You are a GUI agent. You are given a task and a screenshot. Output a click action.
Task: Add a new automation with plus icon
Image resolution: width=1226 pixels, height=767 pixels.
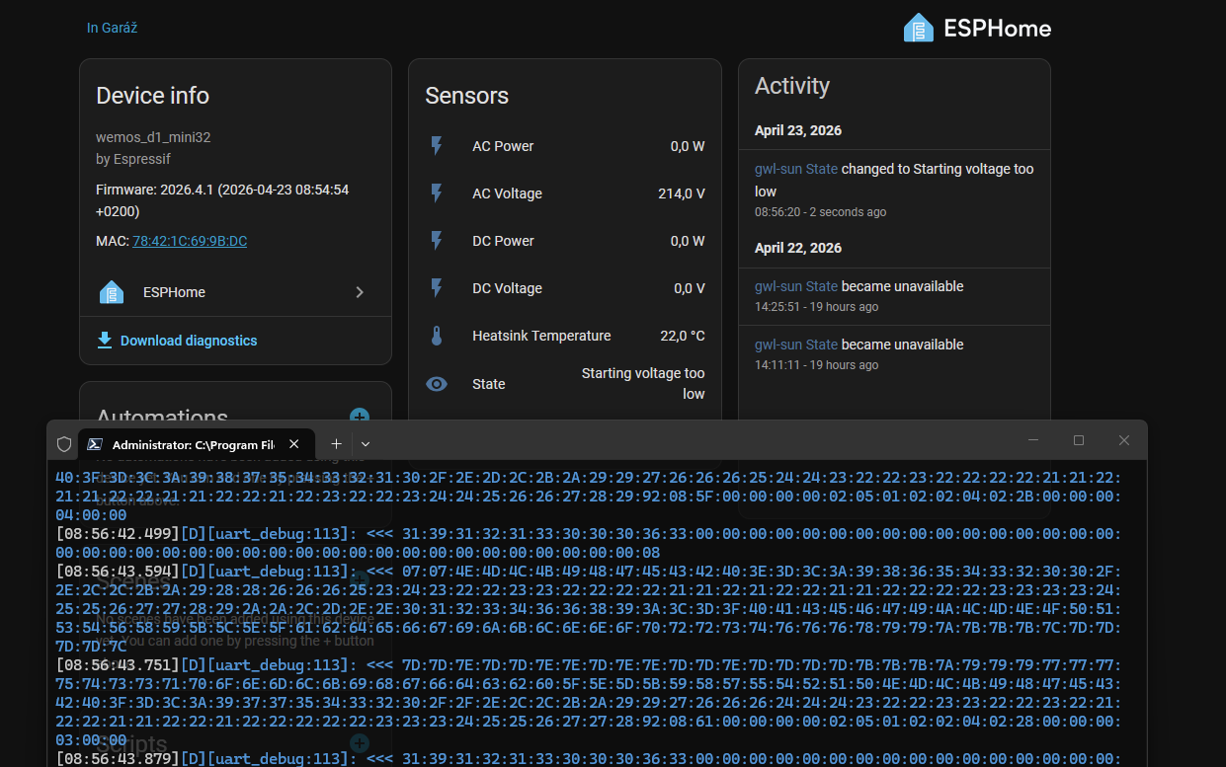tap(360, 418)
